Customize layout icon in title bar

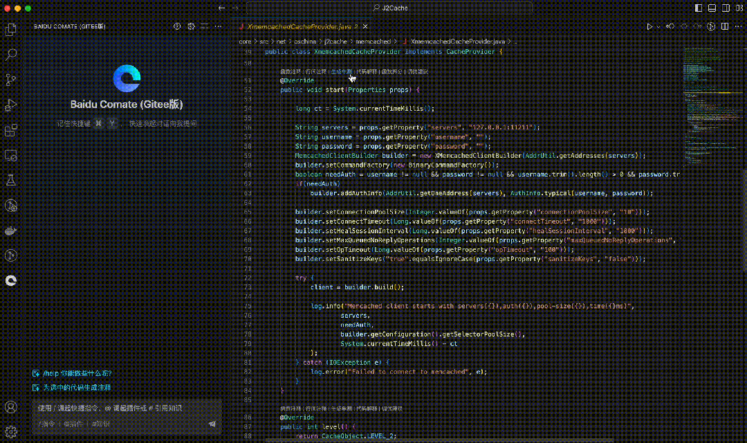point(739,8)
